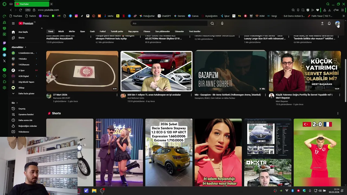Select the Tümü filter chip
Screen dimensions: 347x195
click(51, 31)
